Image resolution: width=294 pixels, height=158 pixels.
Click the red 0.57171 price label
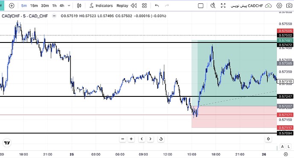285,115
